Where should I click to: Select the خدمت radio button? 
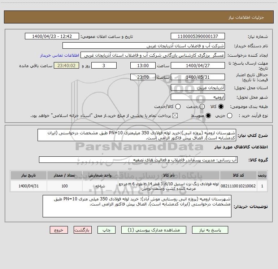pyautogui.click(x=202, y=107)
